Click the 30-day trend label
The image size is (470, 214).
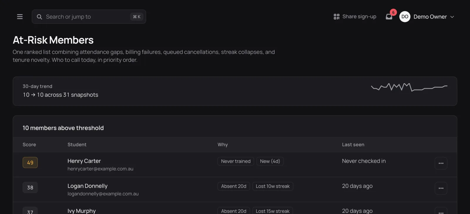(x=37, y=86)
